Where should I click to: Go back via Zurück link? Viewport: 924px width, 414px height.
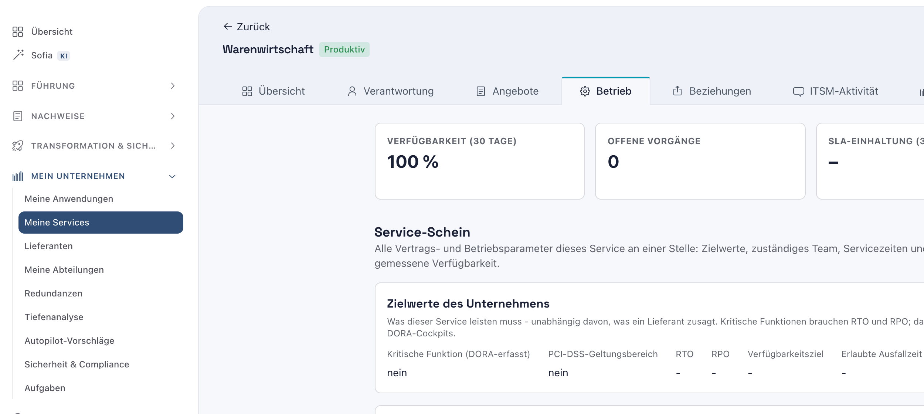coord(247,27)
